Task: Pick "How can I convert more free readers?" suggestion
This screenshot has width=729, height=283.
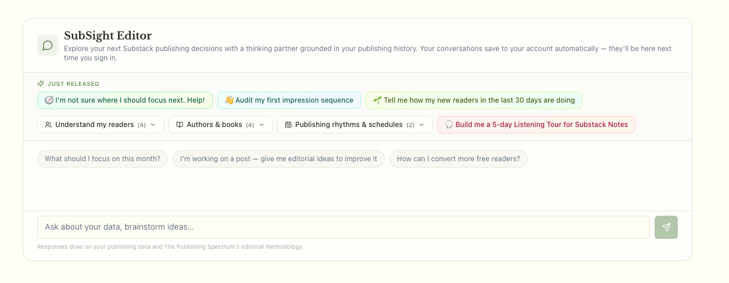Action: pos(459,159)
